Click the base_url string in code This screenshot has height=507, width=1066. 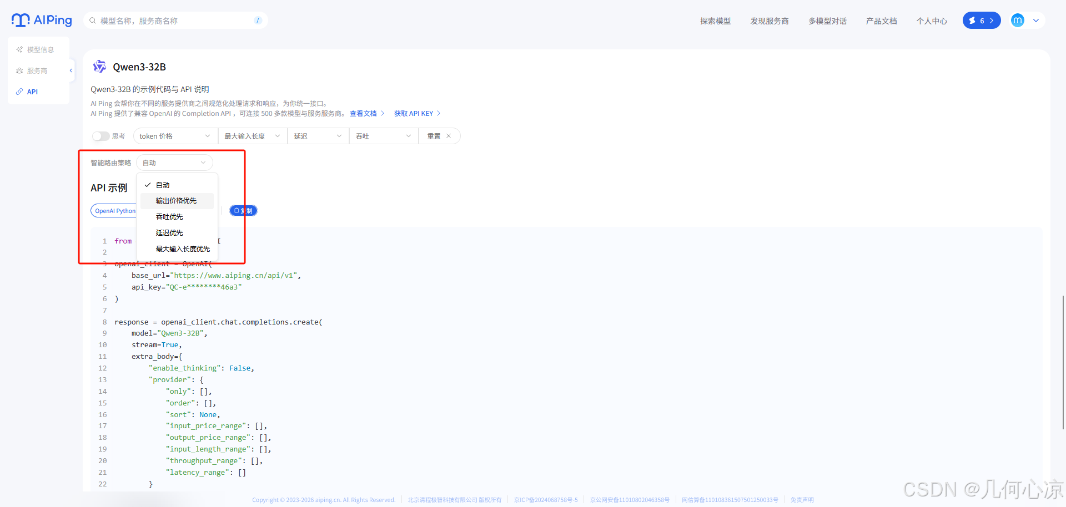[235, 275]
